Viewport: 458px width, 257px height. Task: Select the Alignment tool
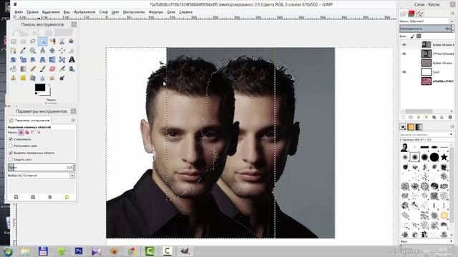pos(62,51)
